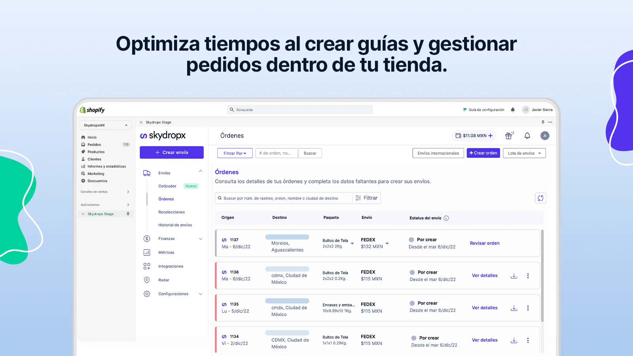Click Ver detalles for order 1135
Screen dimensions: 633x356
pyautogui.click(x=485, y=308)
